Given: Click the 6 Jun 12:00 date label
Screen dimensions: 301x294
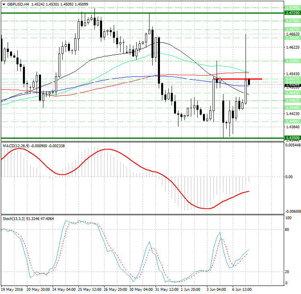Looking at the screenshot, I should (x=242, y=289).
